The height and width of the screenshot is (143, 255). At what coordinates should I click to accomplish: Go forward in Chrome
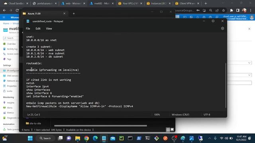click(x=11, y=10)
